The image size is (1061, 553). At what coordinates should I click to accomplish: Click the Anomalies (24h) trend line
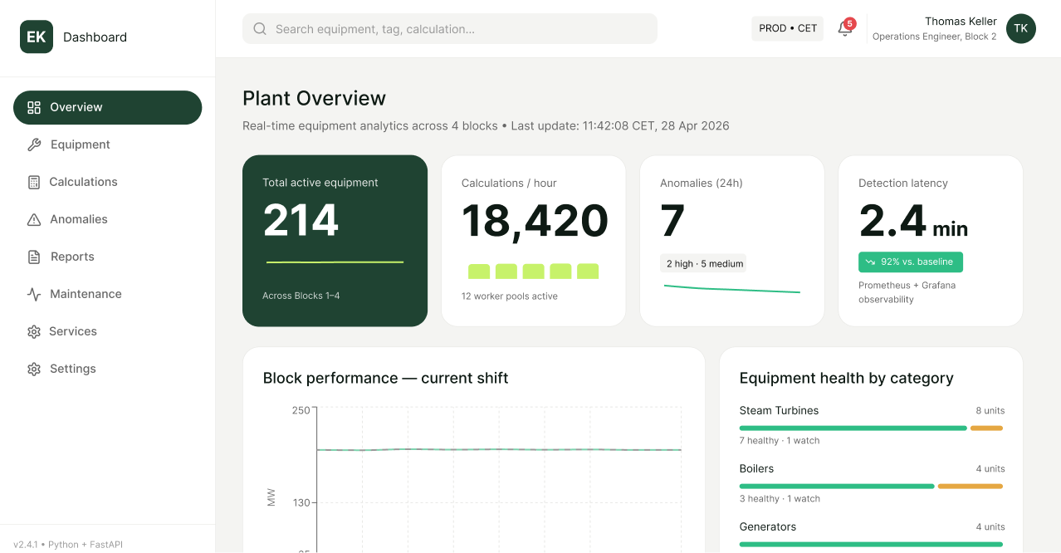(x=731, y=289)
